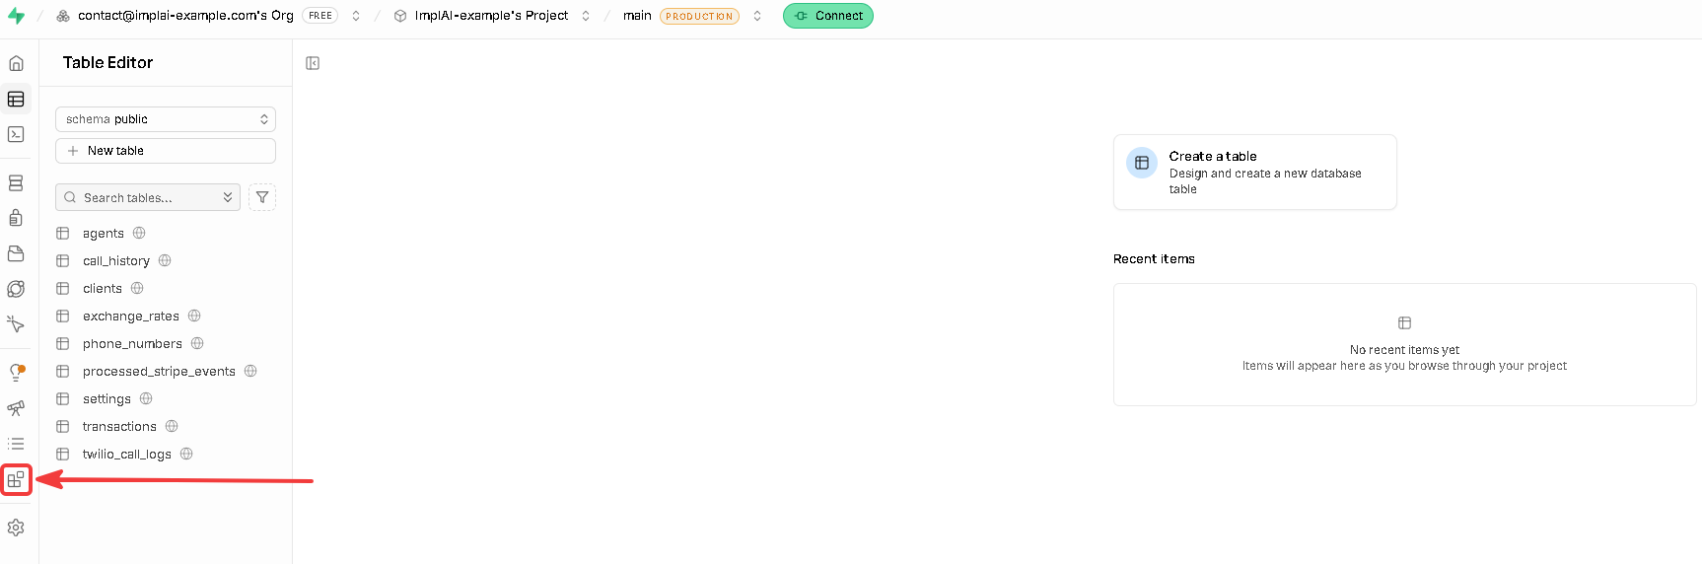
Task: Click the filter funnel icon beside search
Action: click(x=262, y=197)
